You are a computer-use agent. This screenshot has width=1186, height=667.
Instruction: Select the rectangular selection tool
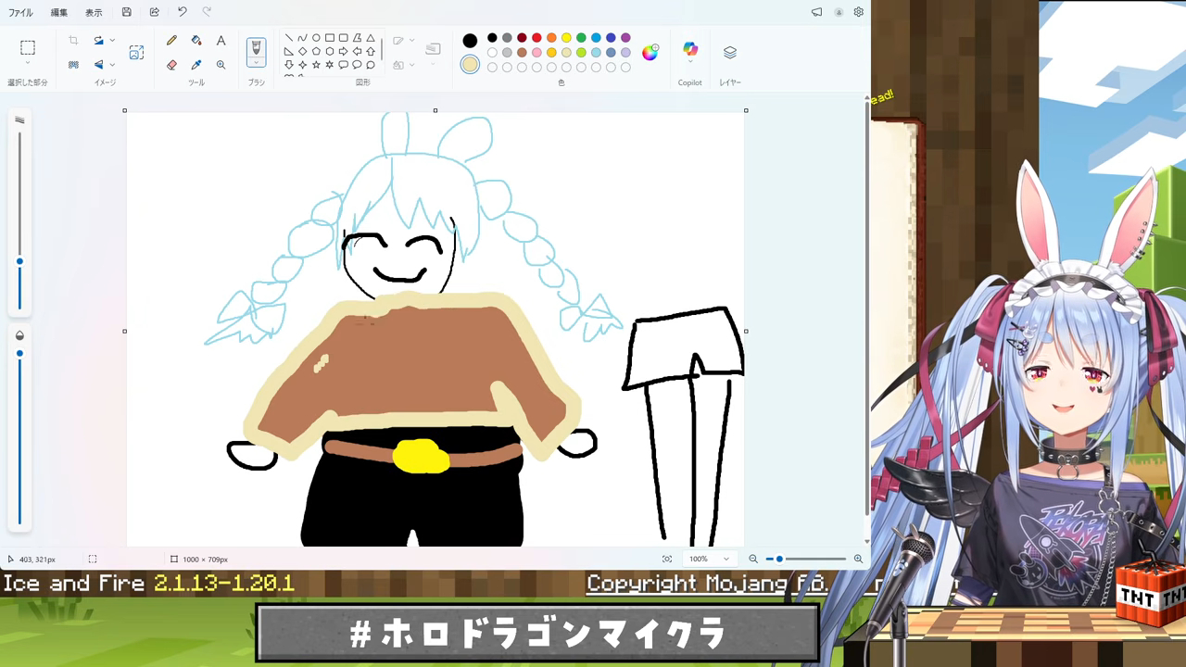tap(28, 47)
